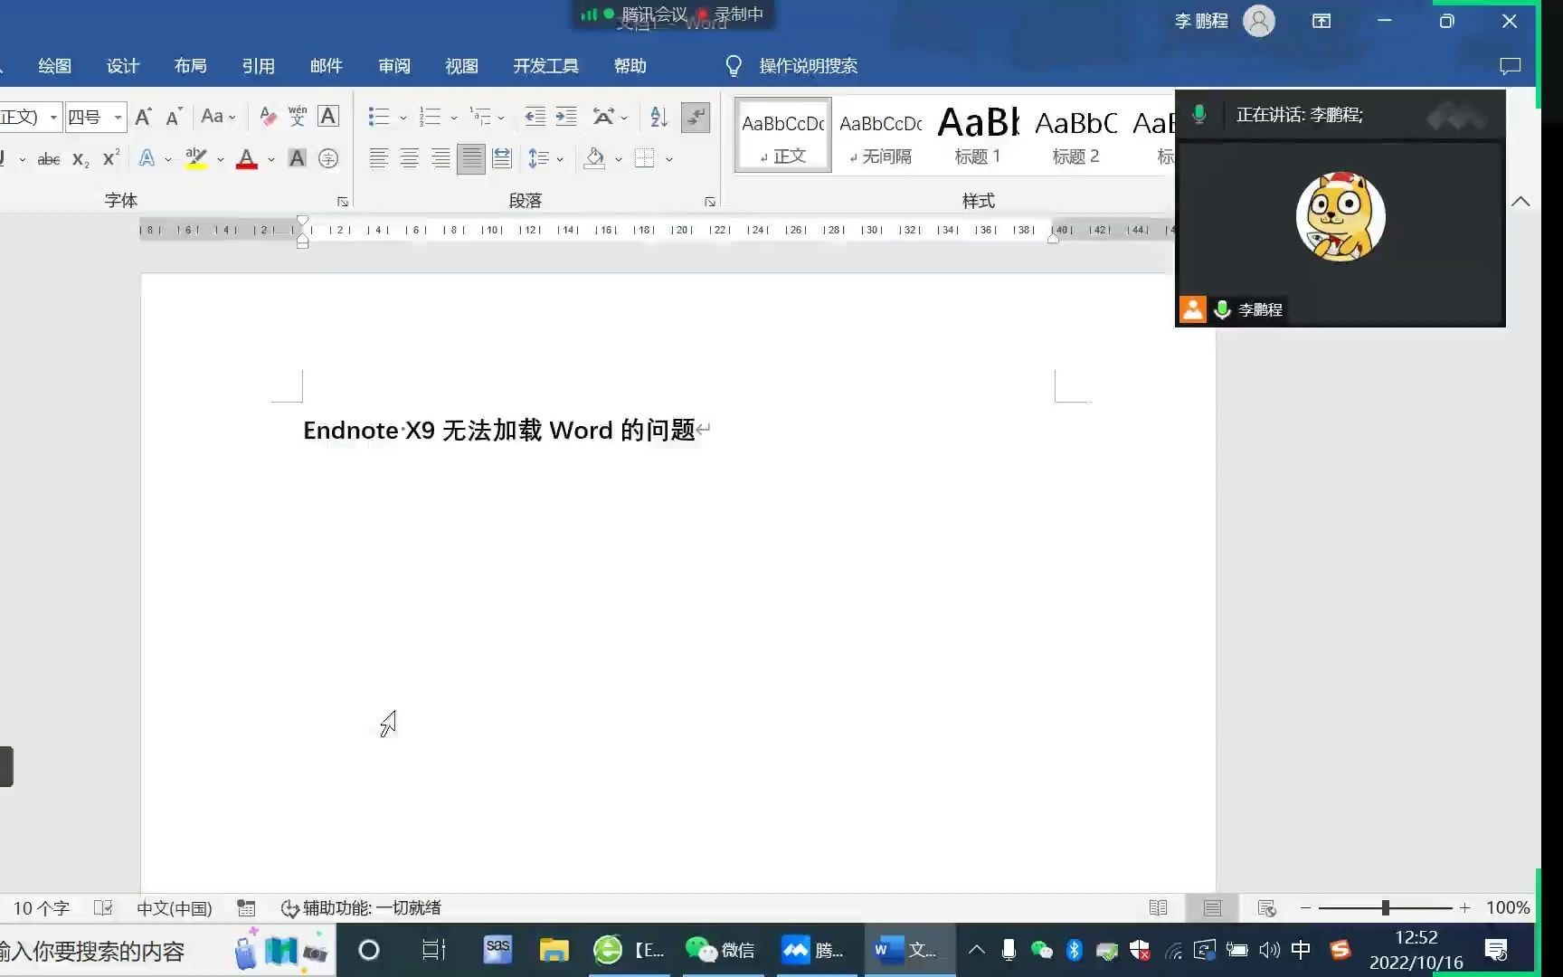Shrink font size button

[x=174, y=117]
